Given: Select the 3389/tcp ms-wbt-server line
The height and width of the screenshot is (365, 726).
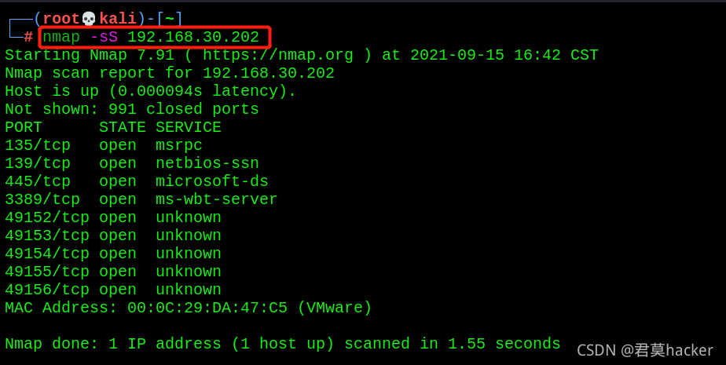Looking at the screenshot, I should coord(141,199).
